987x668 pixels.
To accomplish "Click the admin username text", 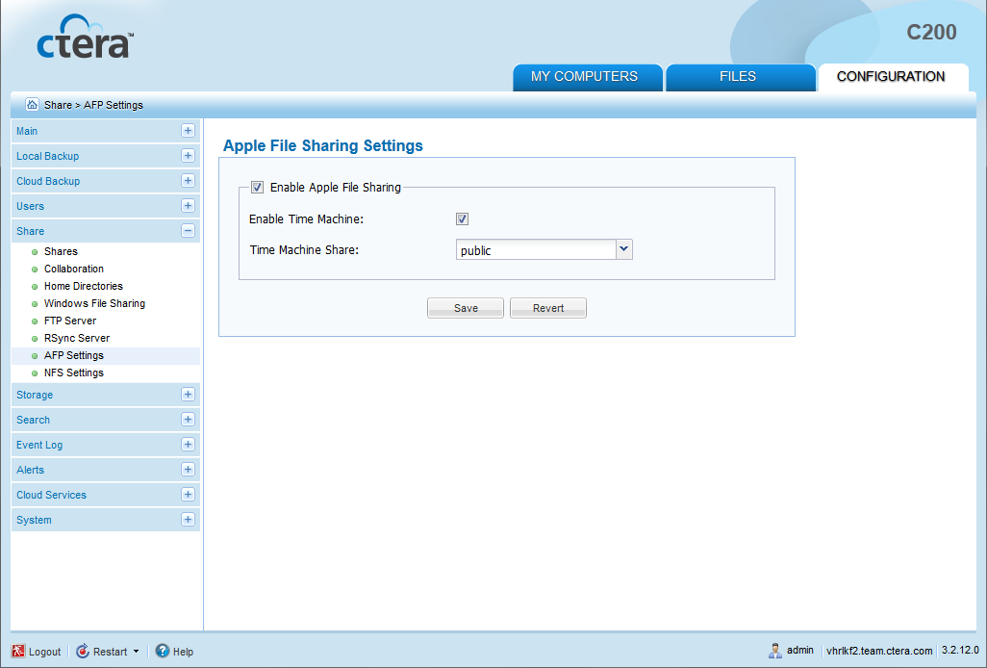I will (x=800, y=650).
